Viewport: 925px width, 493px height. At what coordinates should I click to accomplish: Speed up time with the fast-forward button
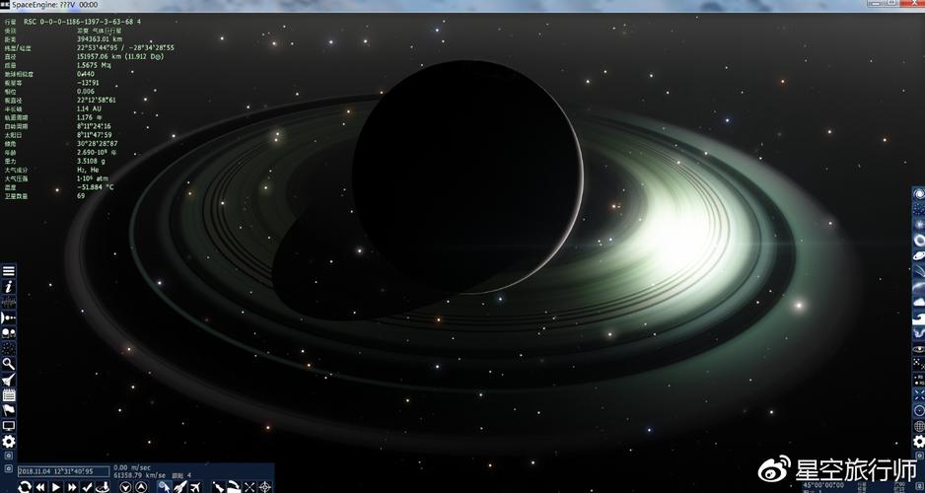click(x=72, y=487)
